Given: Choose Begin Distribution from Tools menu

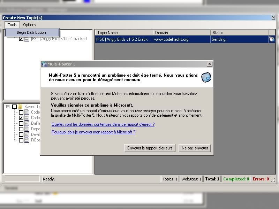Looking at the screenshot, I should tap(32, 32).
